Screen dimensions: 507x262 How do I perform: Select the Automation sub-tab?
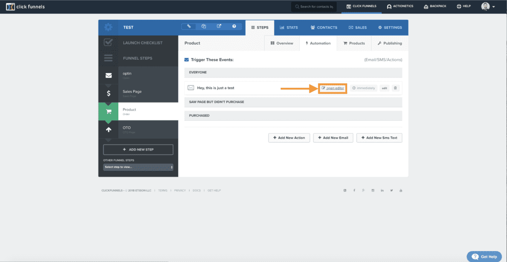click(x=318, y=43)
